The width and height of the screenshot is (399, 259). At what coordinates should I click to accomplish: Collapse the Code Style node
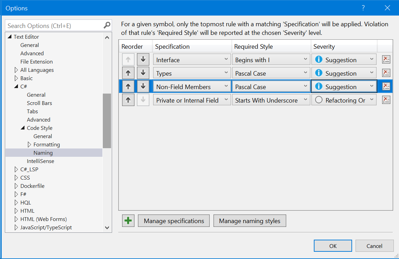23,128
